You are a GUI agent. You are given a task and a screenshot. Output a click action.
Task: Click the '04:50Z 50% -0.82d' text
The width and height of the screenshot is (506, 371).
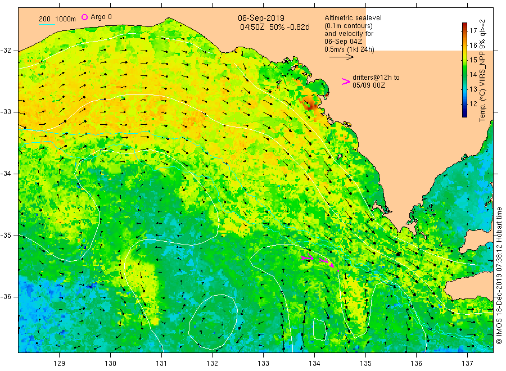(274, 27)
